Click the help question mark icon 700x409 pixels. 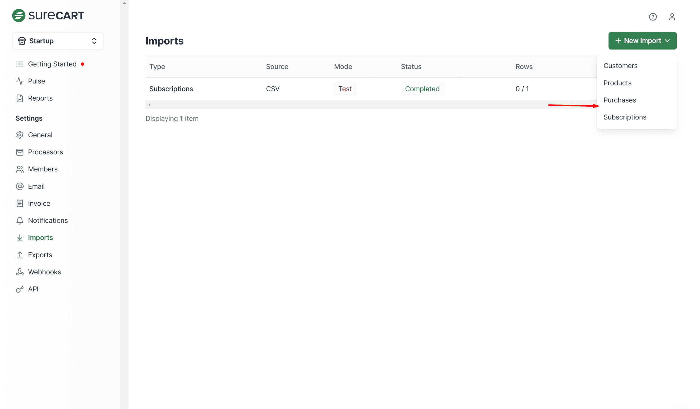coord(652,17)
